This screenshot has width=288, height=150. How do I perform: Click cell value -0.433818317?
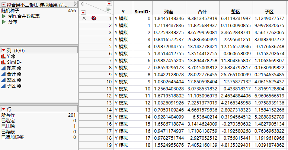coord(236,89)
